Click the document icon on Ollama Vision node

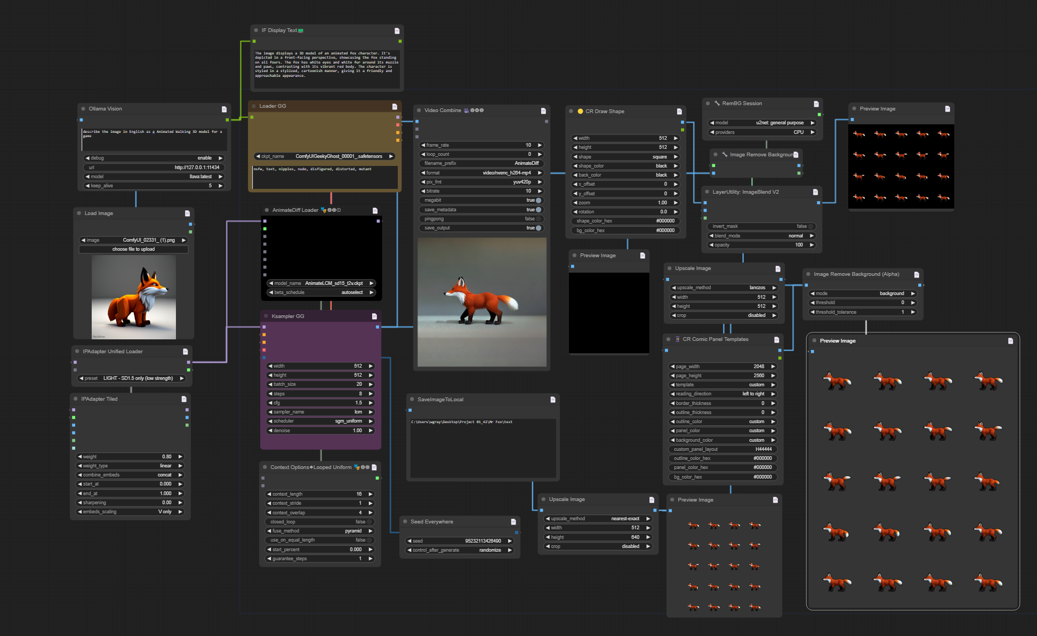coord(224,109)
